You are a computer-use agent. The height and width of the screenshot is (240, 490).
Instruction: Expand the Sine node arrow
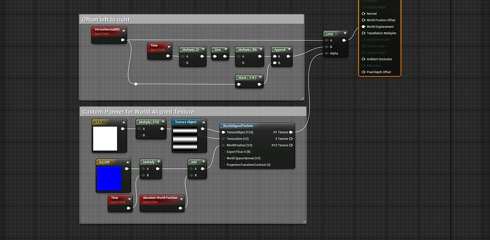click(225, 49)
